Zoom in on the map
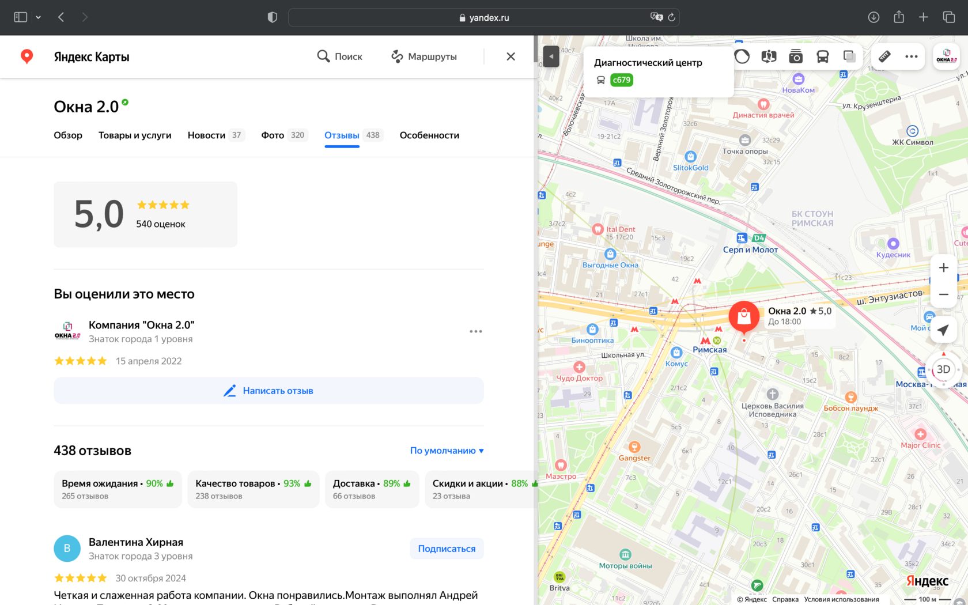The image size is (968, 605). [x=944, y=268]
